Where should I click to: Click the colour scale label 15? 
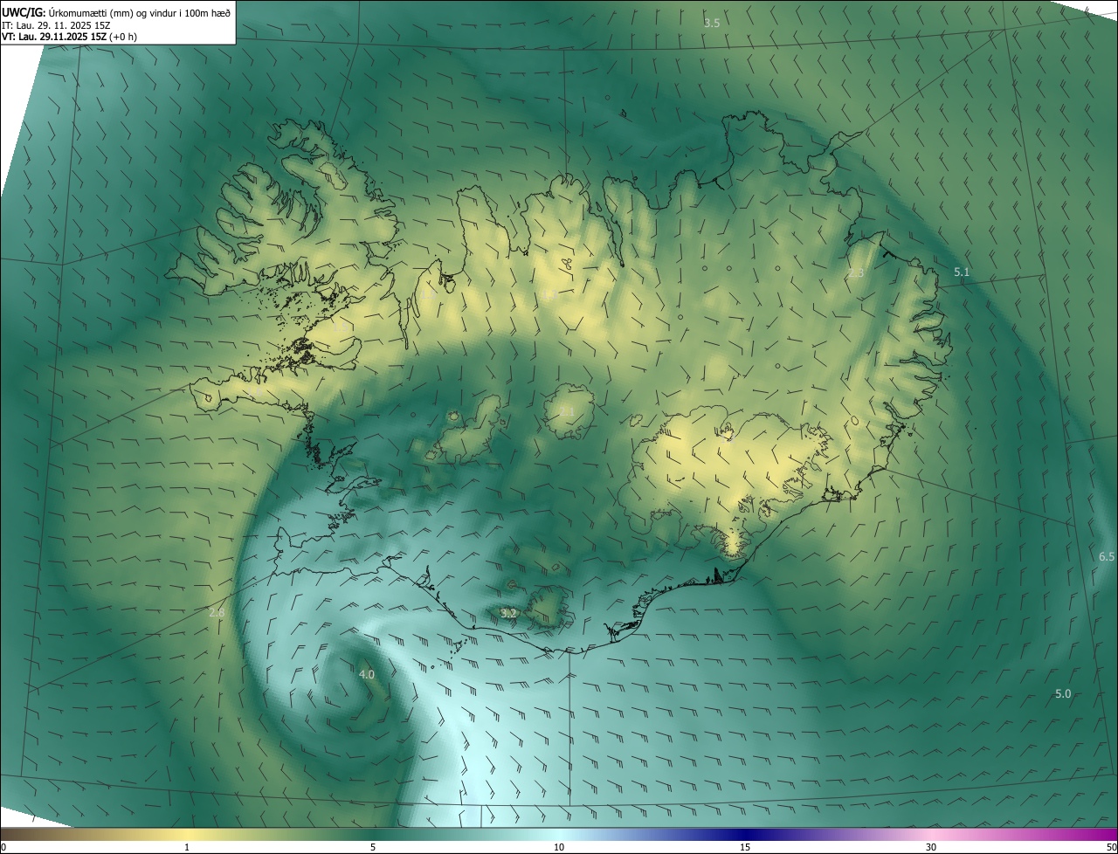pos(745,847)
